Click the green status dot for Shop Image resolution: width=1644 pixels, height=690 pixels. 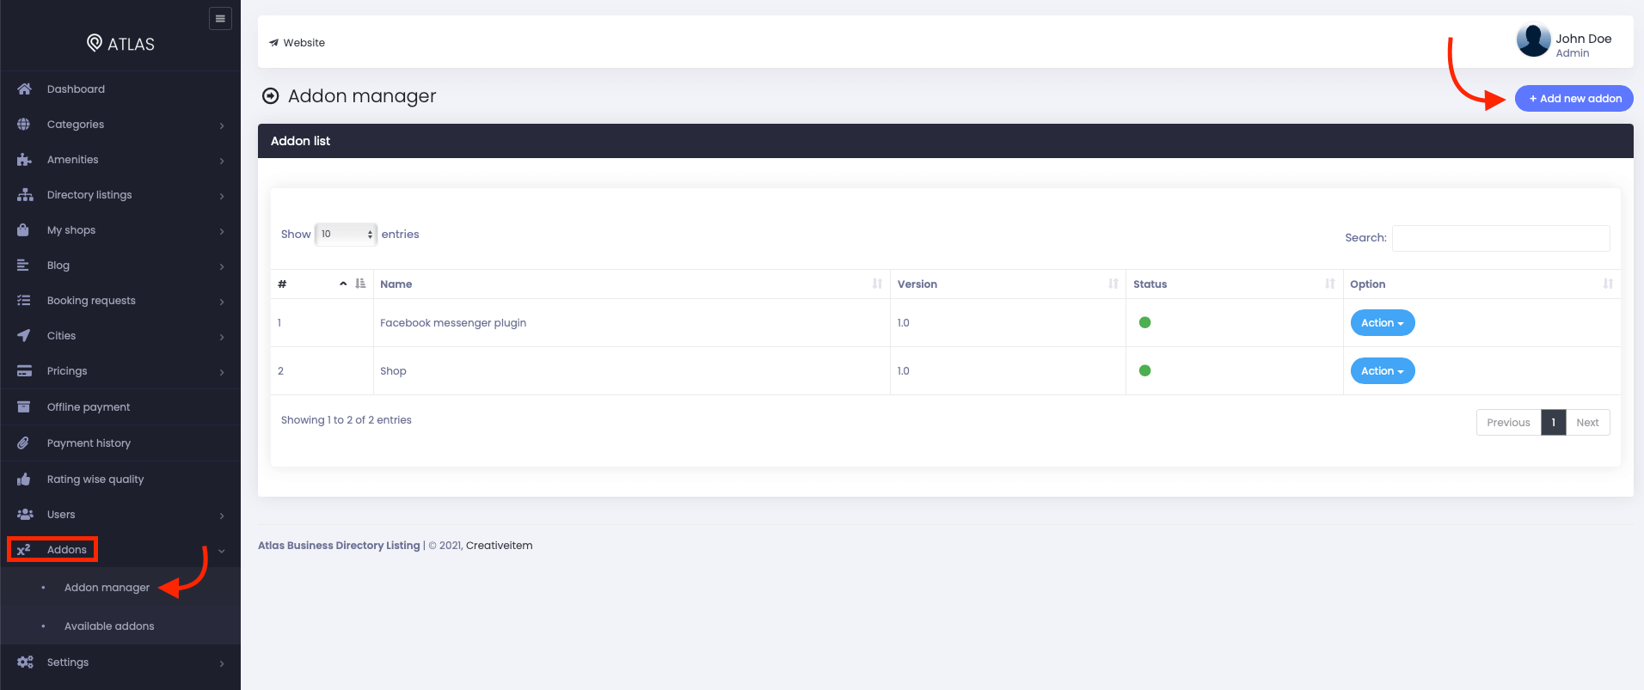(x=1144, y=371)
